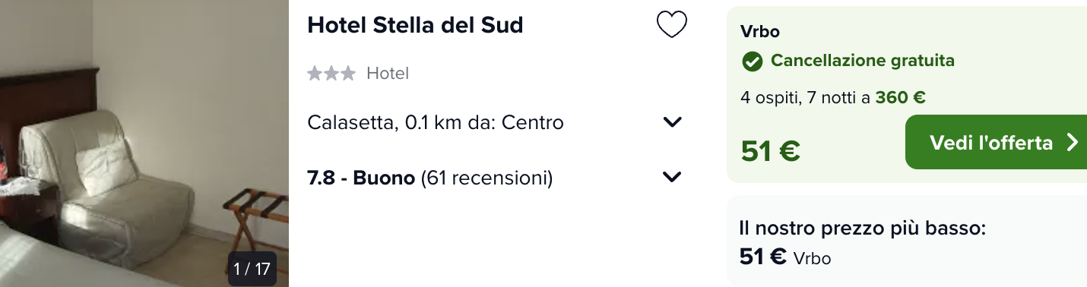This screenshot has height=287, width=1087.
Task: Click Cancellazione gratuita label
Action: point(863,61)
